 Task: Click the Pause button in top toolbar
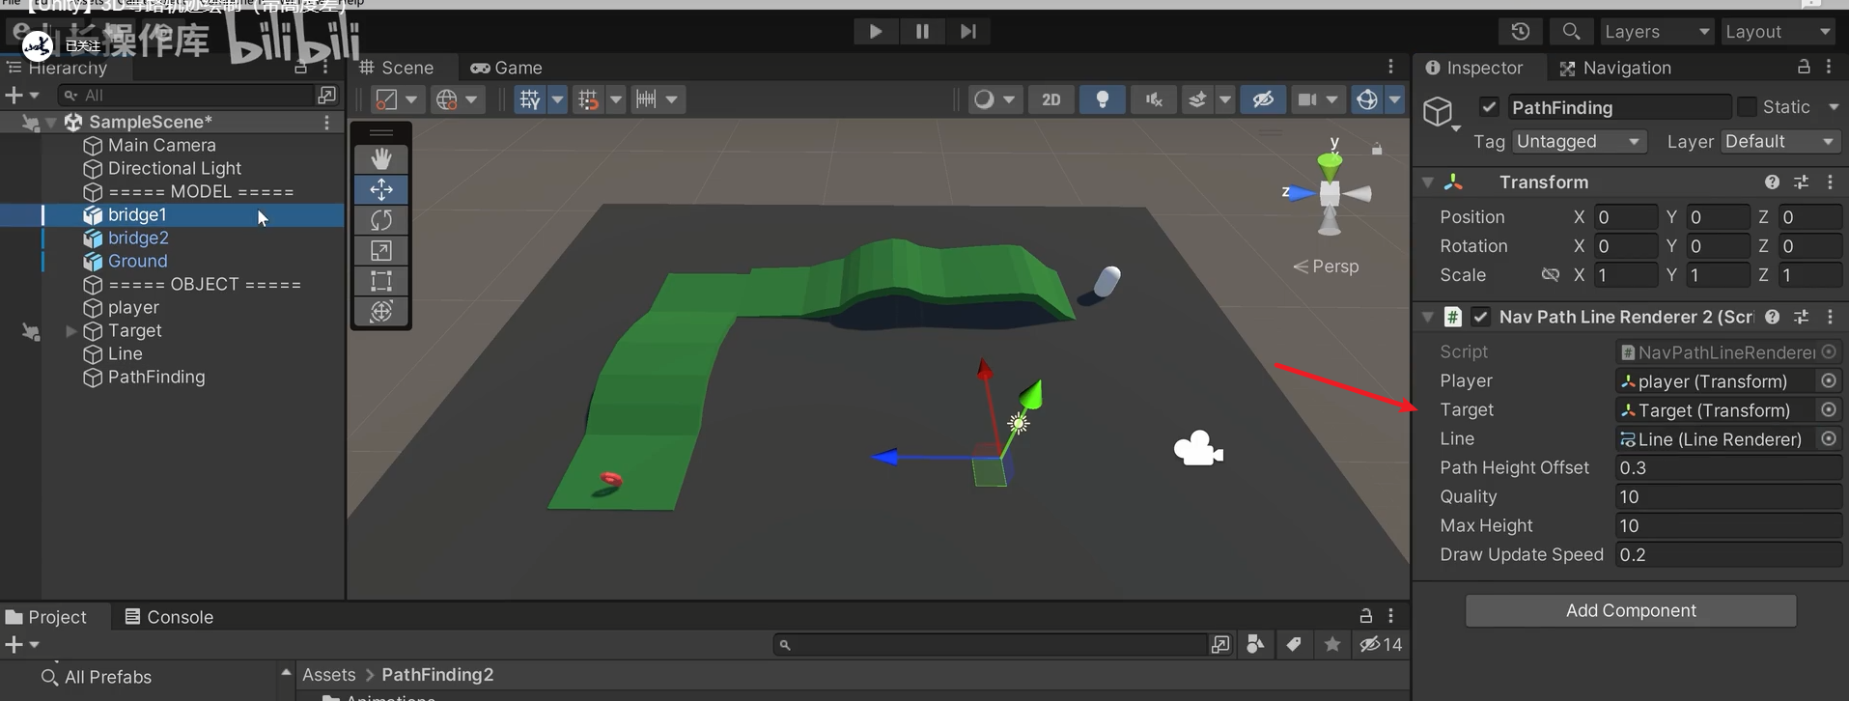[x=922, y=32]
